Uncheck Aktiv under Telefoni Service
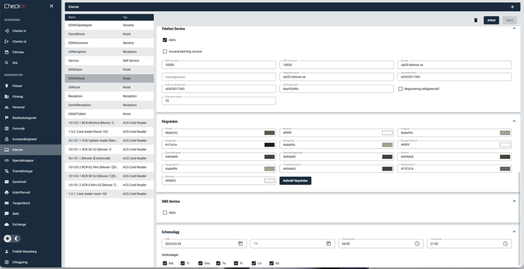 [x=165, y=40]
